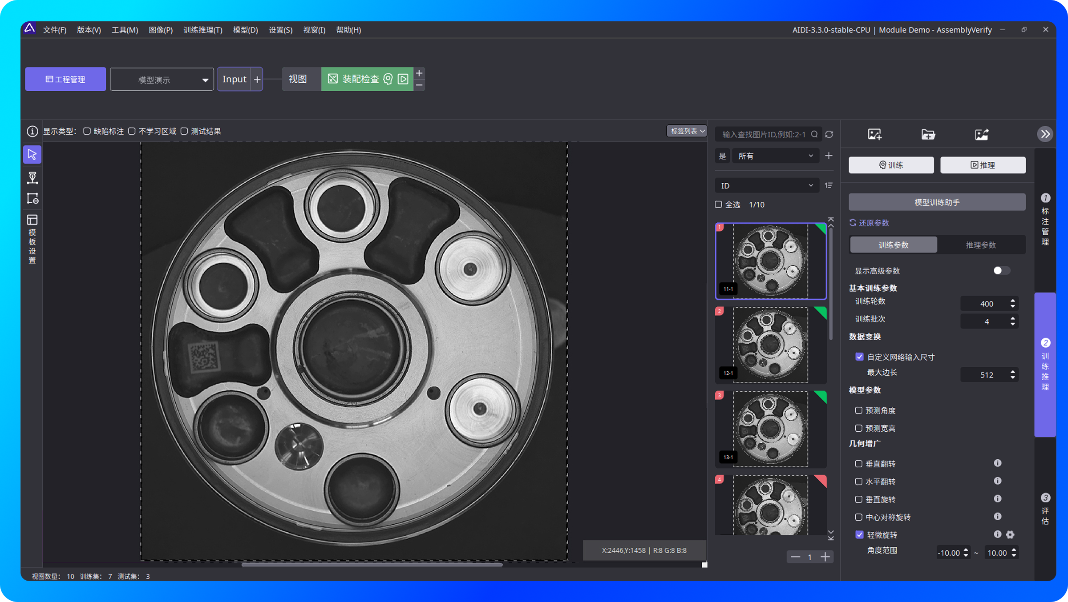The image size is (1068, 602).
Task: Switch to inference parameters tab
Action: point(980,245)
